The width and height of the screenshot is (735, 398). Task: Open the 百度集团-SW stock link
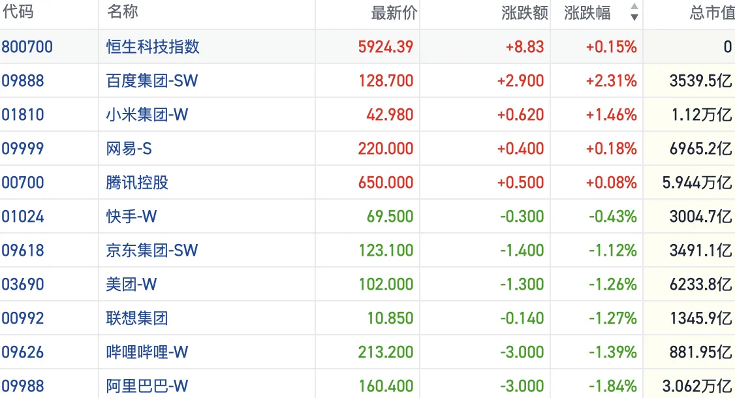152,81
